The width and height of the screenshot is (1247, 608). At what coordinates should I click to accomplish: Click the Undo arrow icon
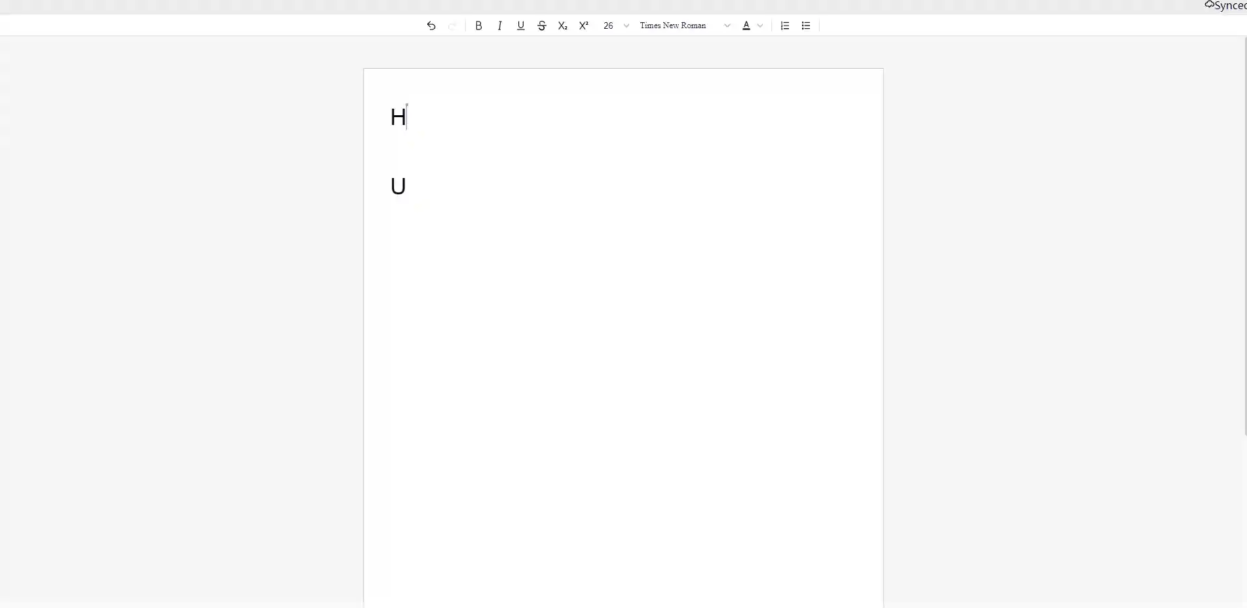click(x=431, y=26)
